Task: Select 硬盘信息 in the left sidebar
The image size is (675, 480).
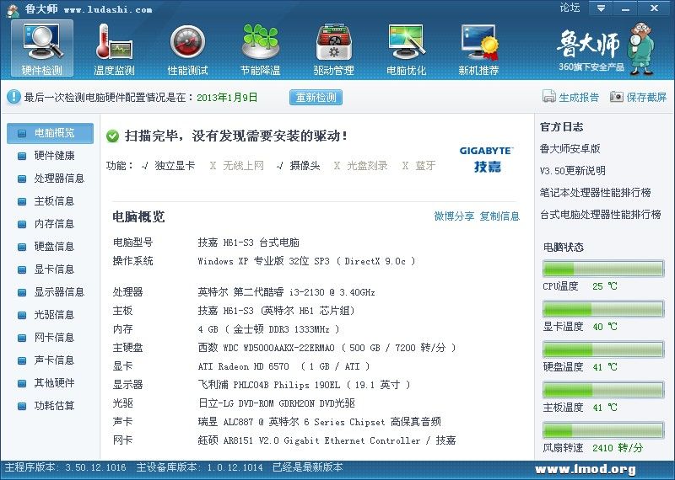Action: (54, 247)
